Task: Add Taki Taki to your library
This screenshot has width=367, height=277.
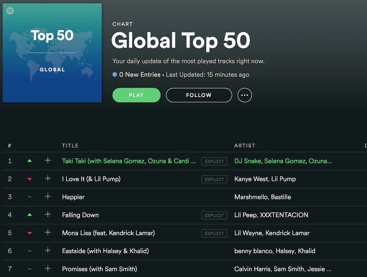Action: (x=48, y=160)
